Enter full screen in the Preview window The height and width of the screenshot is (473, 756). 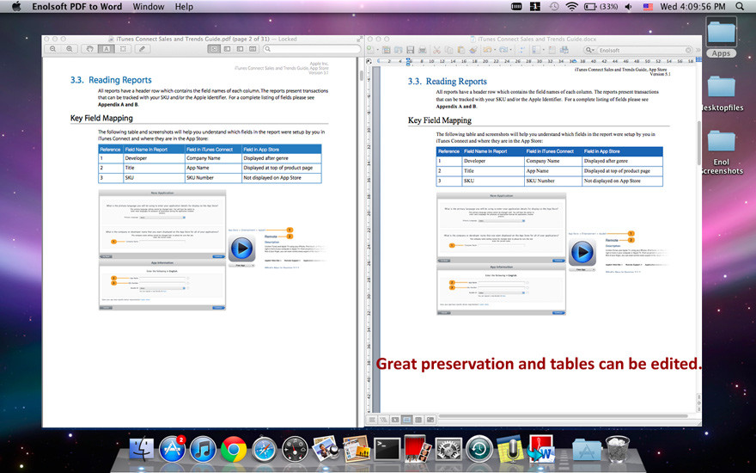(x=360, y=39)
